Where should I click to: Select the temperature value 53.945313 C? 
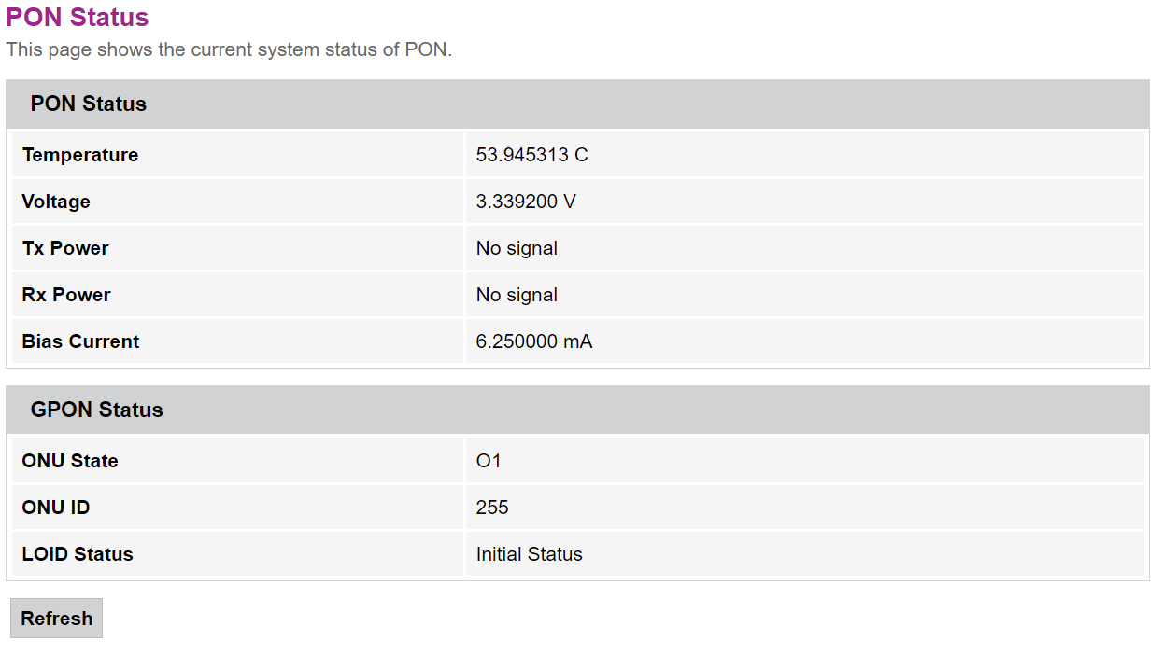pyautogui.click(x=531, y=155)
